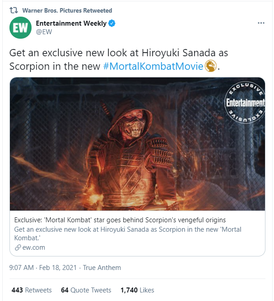
Task: Click the blue verified badge
Action: [112, 23]
